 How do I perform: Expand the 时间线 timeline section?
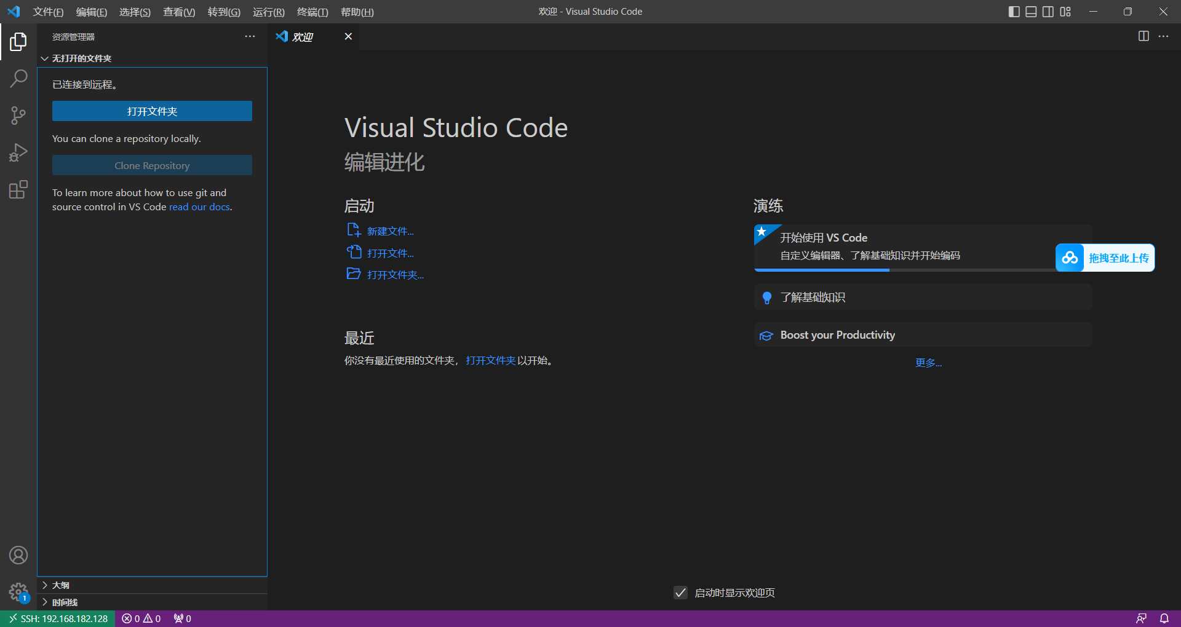click(x=152, y=602)
